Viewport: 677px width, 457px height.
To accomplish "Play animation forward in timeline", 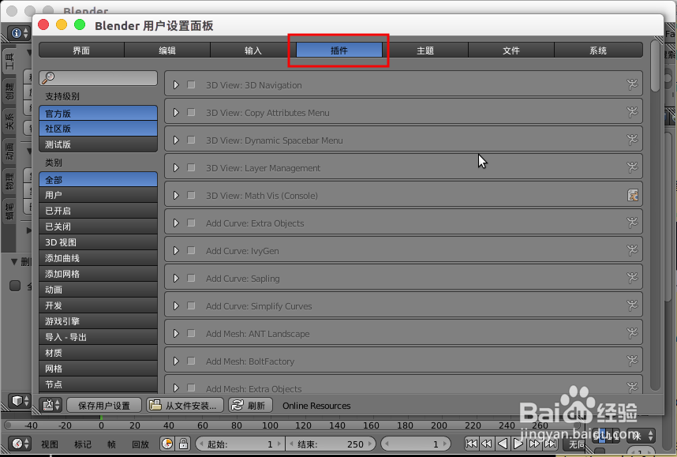I will (x=518, y=444).
